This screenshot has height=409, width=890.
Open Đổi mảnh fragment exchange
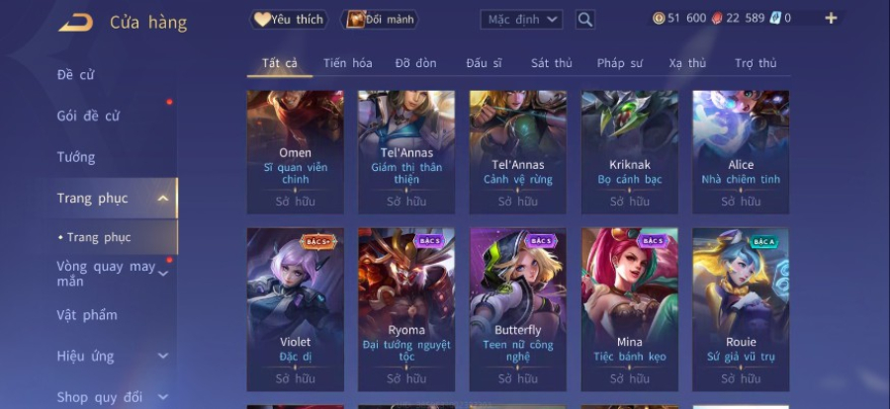point(379,20)
